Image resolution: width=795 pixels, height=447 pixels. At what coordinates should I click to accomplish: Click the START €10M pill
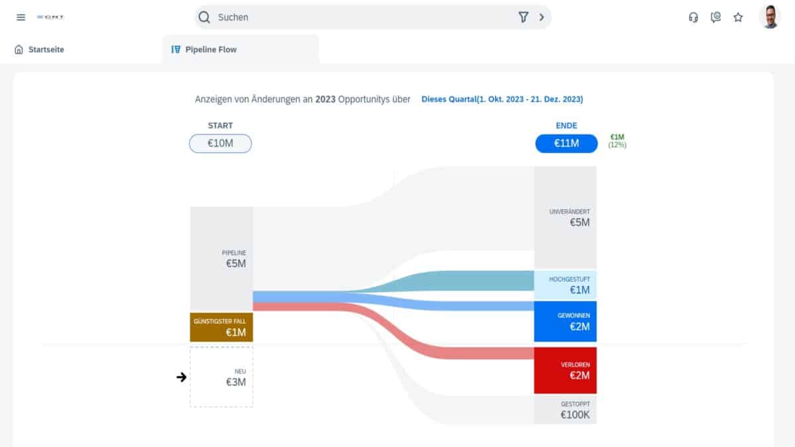tap(221, 143)
